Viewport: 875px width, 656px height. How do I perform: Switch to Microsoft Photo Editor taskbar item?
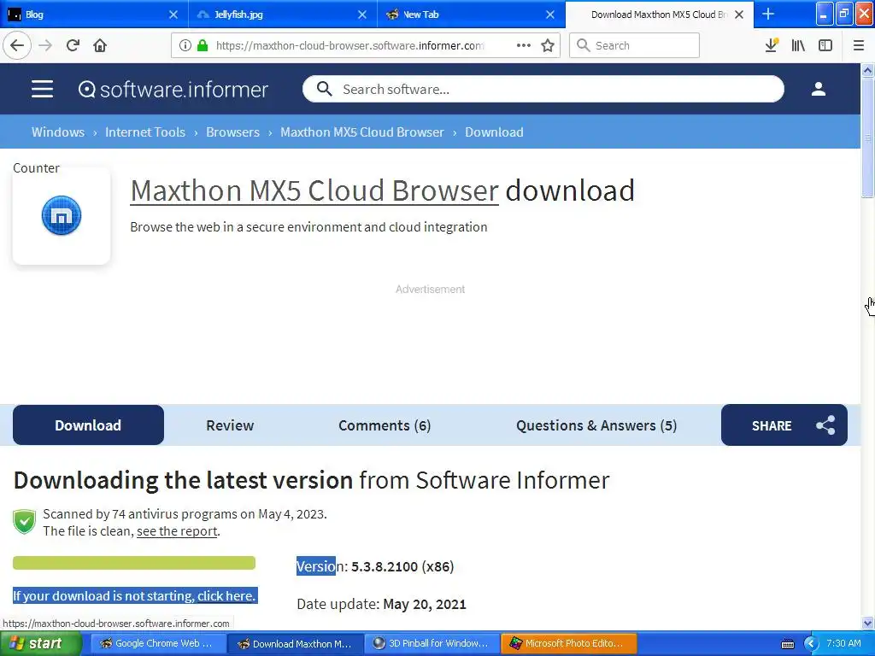(x=568, y=644)
